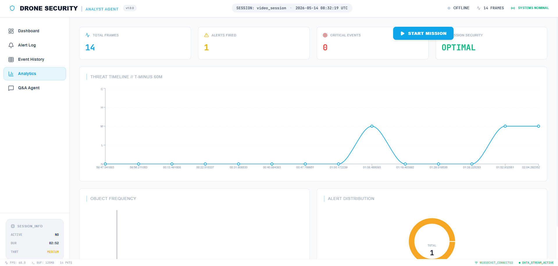Click the Total Frames value "14"
This screenshot has height=266, width=558.
pos(90,47)
